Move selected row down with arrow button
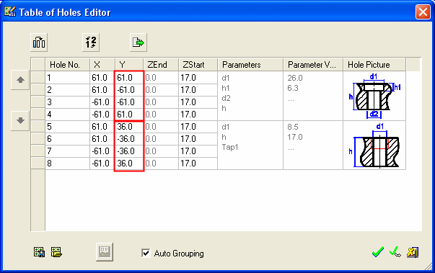This screenshot has height=273, width=435. click(20, 121)
